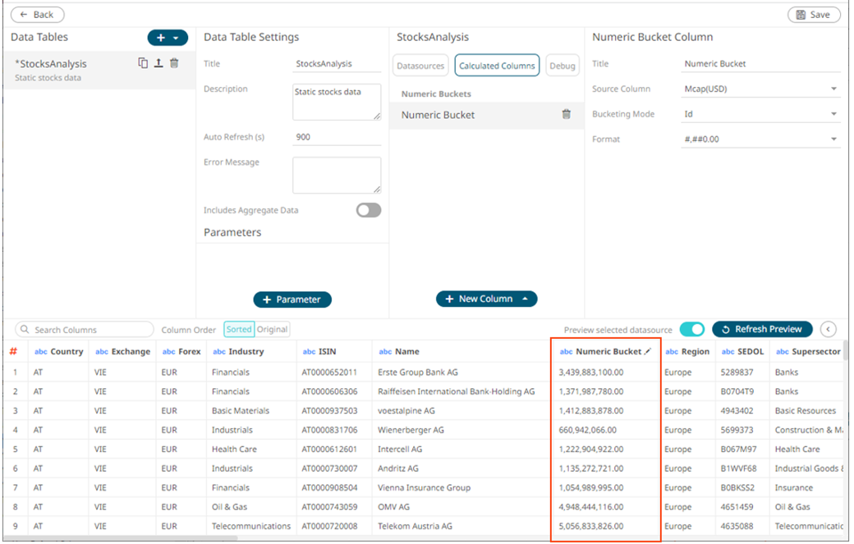This screenshot has height=544, width=854.
Task: Open the Debug tab
Action: (x=562, y=66)
